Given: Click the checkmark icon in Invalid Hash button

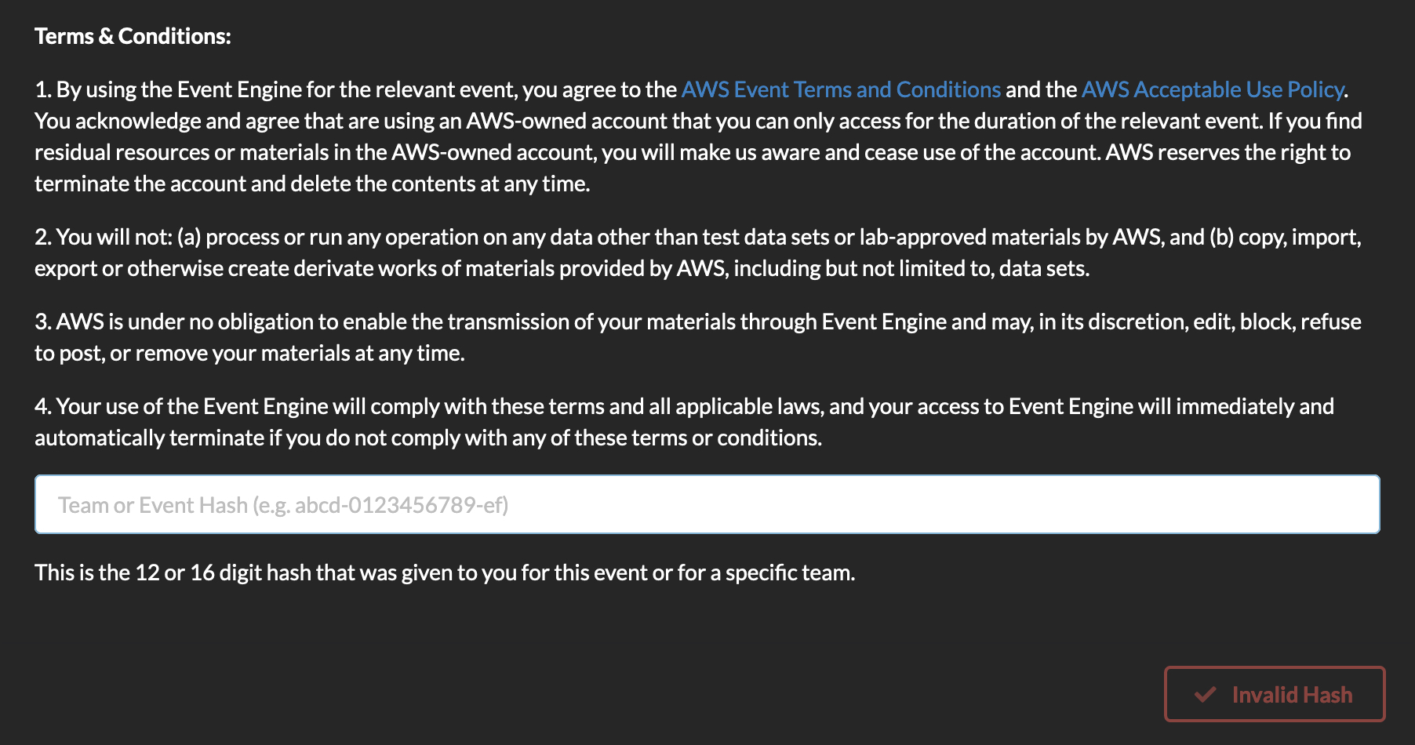Looking at the screenshot, I should pos(1205,695).
